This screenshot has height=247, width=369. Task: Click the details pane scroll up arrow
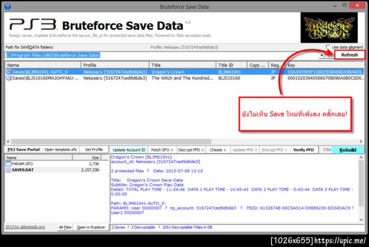(361, 158)
